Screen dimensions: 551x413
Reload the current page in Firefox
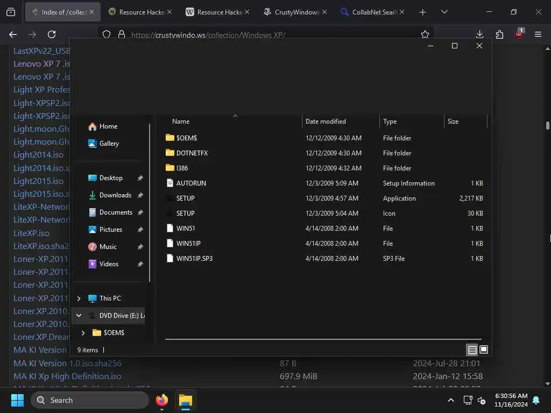point(52,34)
